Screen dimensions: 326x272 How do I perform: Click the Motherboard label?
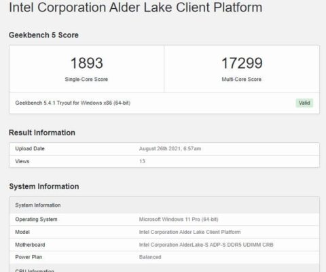click(x=30, y=245)
